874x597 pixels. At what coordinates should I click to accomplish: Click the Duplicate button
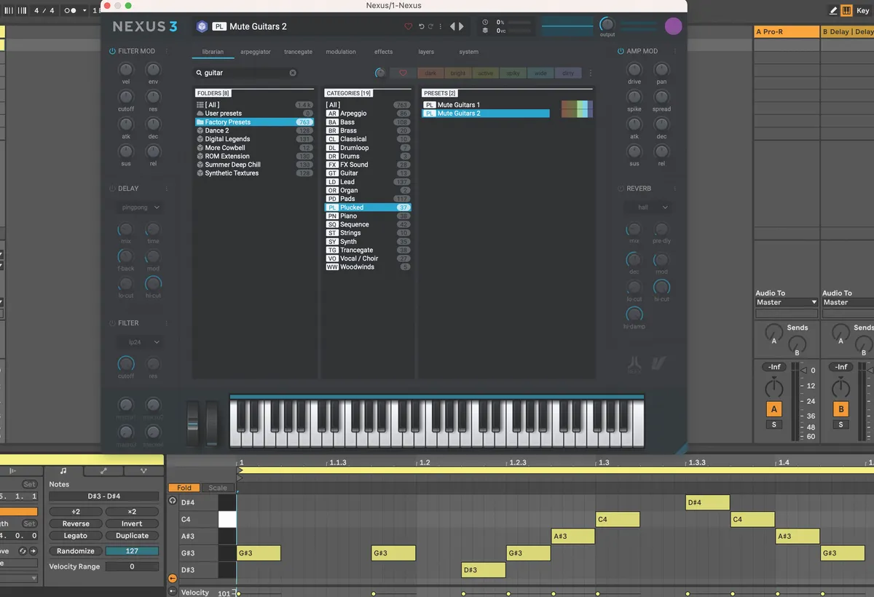click(x=132, y=535)
